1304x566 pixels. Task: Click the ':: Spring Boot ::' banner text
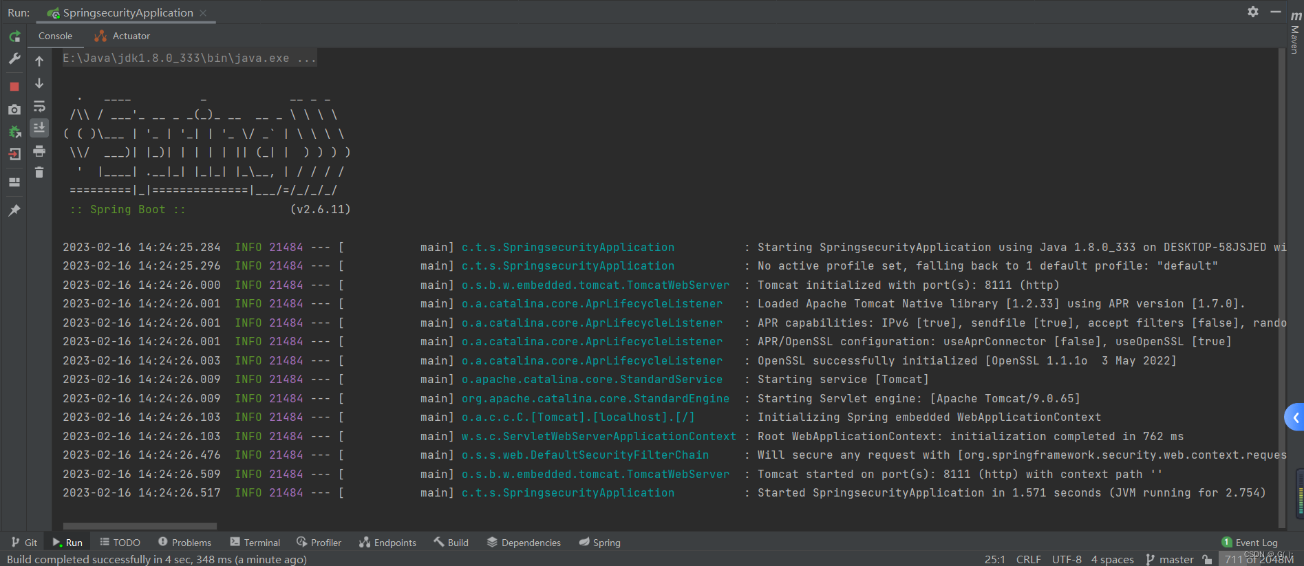point(127,209)
